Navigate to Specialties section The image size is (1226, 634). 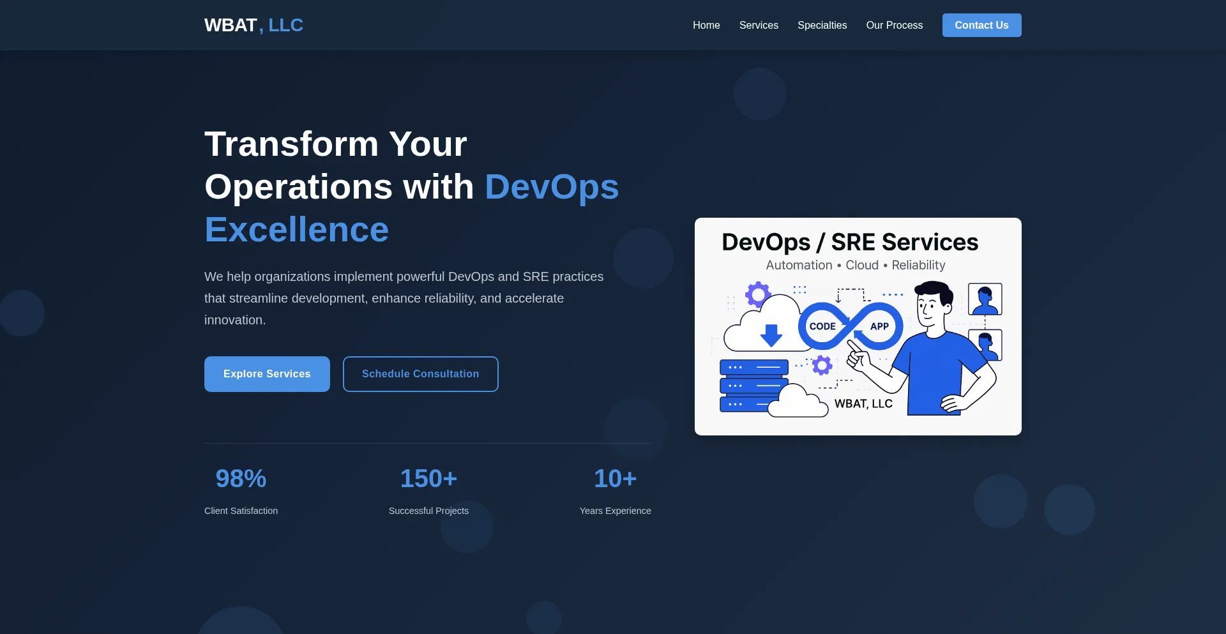pyautogui.click(x=822, y=25)
